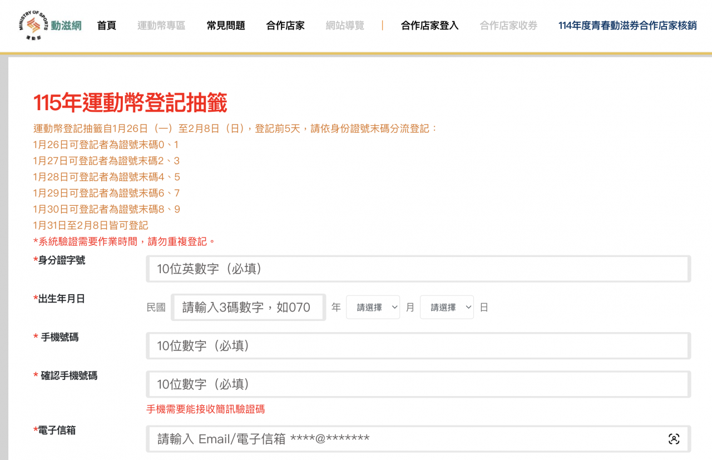
Task: Click the 確認手機號碼 input field
Action: point(418,384)
